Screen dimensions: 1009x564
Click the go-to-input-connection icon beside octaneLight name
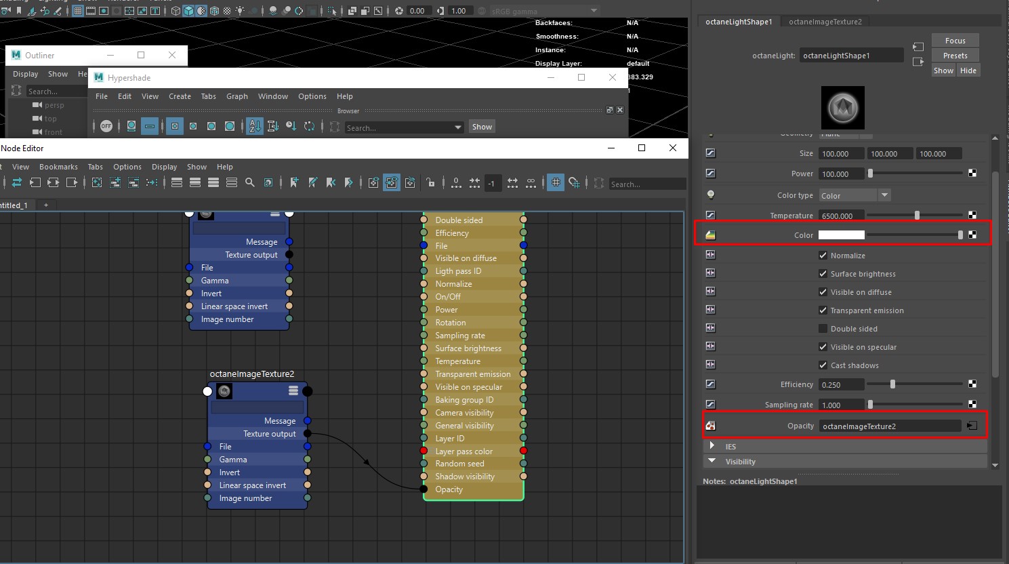click(x=918, y=47)
